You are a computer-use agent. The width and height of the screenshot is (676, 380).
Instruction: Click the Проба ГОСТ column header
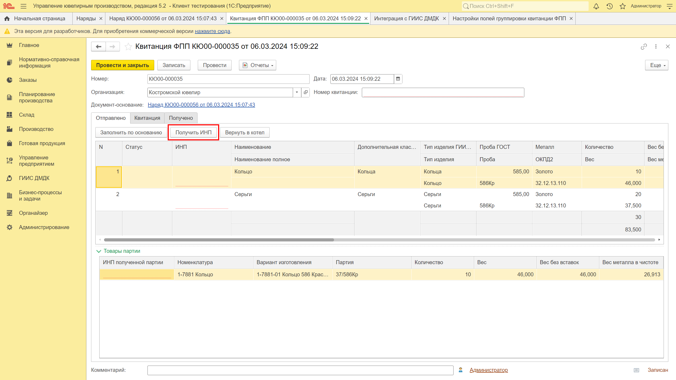(x=504, y=147)
